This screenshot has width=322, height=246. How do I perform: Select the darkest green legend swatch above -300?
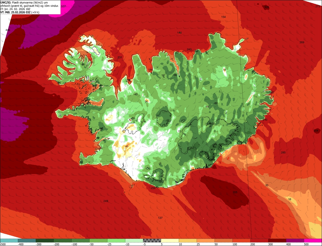pos(45,240)
